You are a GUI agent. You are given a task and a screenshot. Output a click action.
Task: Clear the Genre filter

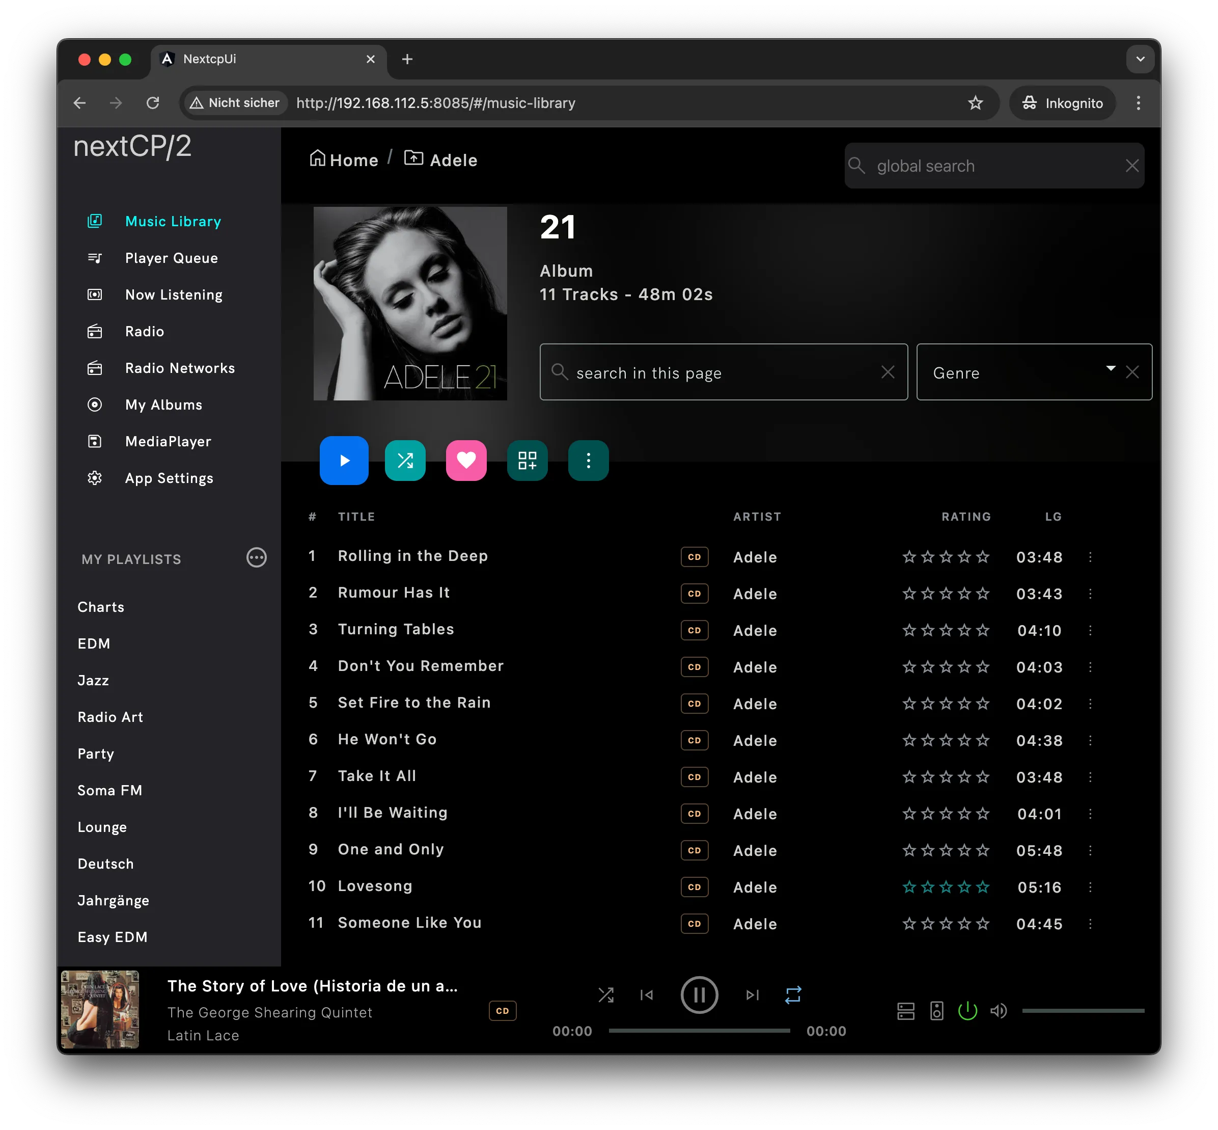[x=1132, y=372]
